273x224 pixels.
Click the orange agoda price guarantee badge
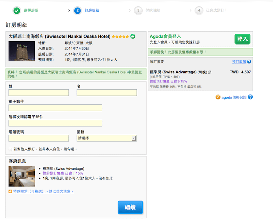pyautogui.click(x=218, y=97)
